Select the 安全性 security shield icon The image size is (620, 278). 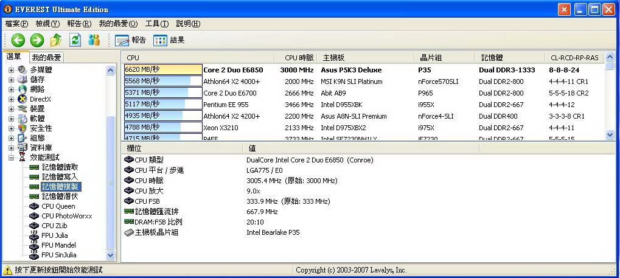click(23, 128)
